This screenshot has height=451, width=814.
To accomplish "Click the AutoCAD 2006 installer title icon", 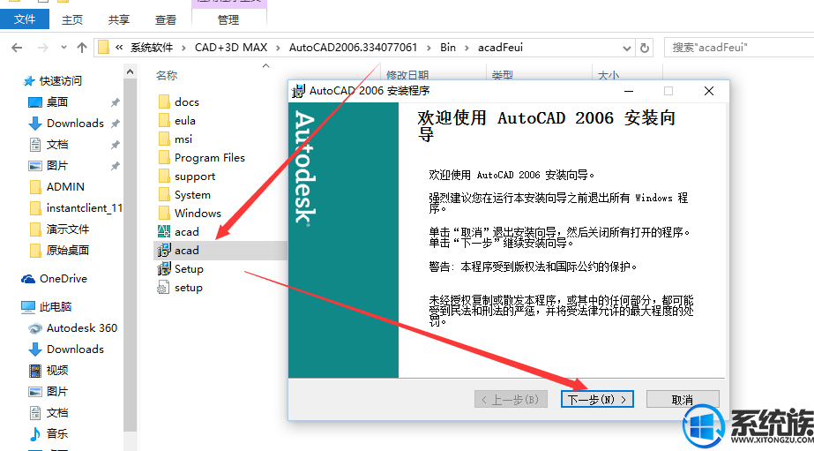I will click(298, 91).
